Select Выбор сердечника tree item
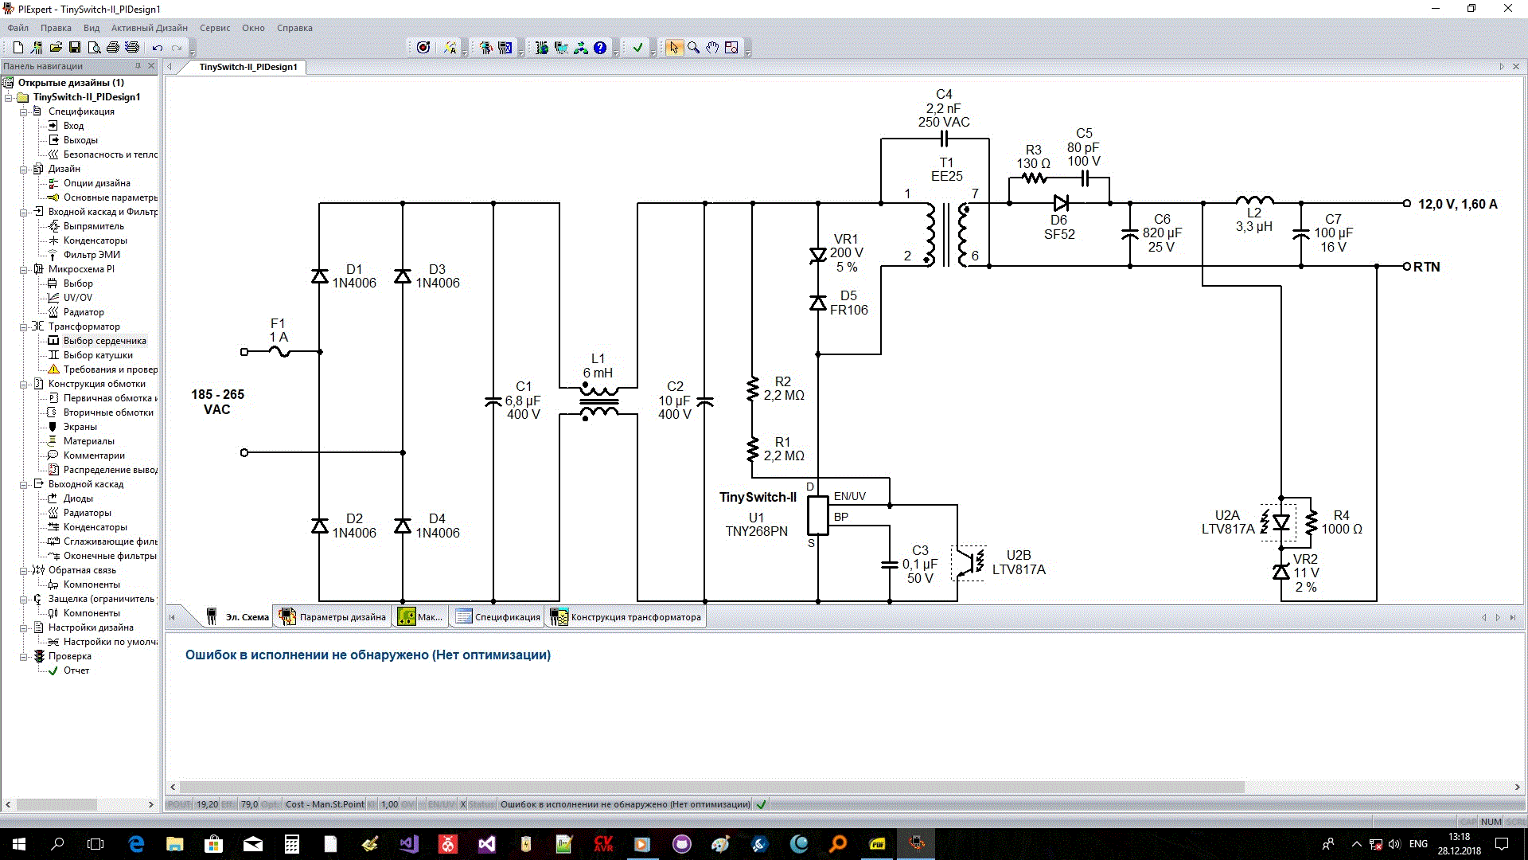Image resolution: width=1528 pixels, height=860 pixels. click(x=104, y=341)
